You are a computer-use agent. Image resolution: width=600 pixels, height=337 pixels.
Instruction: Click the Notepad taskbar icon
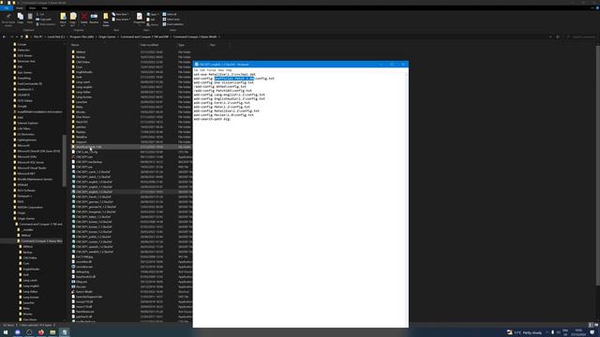coord(65,332)
